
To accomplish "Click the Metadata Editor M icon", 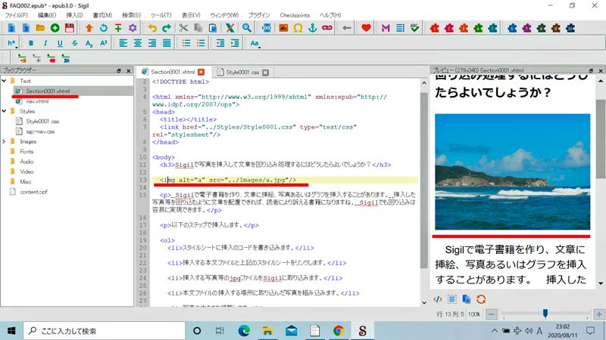I will [x=386, y=28].
